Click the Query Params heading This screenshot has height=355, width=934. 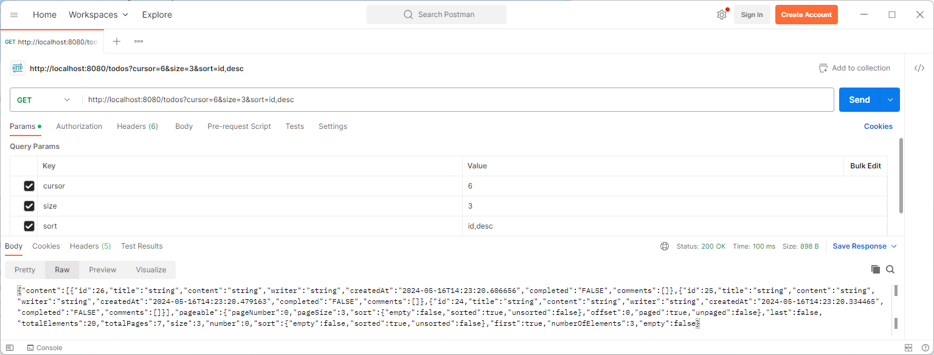(35, 146)
